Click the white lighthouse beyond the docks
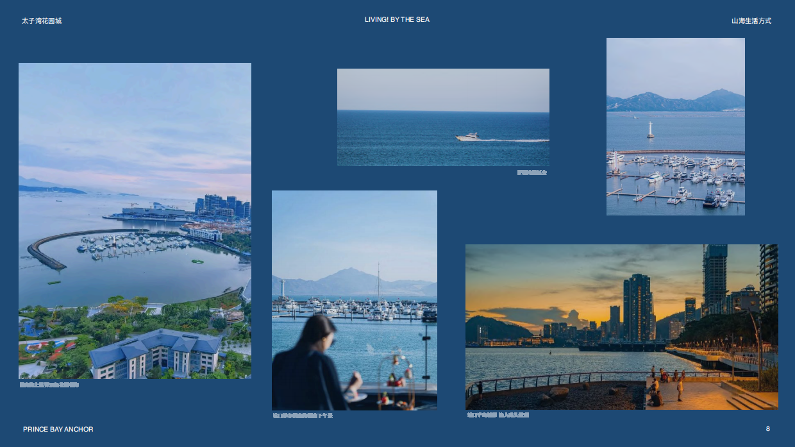 [x=650, y=130]
